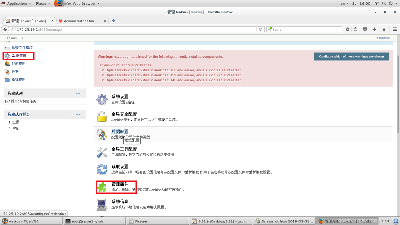Click the Wi-Fi network icon in top panel
This screenshot has height=225, width=400.
coord(376,3)
